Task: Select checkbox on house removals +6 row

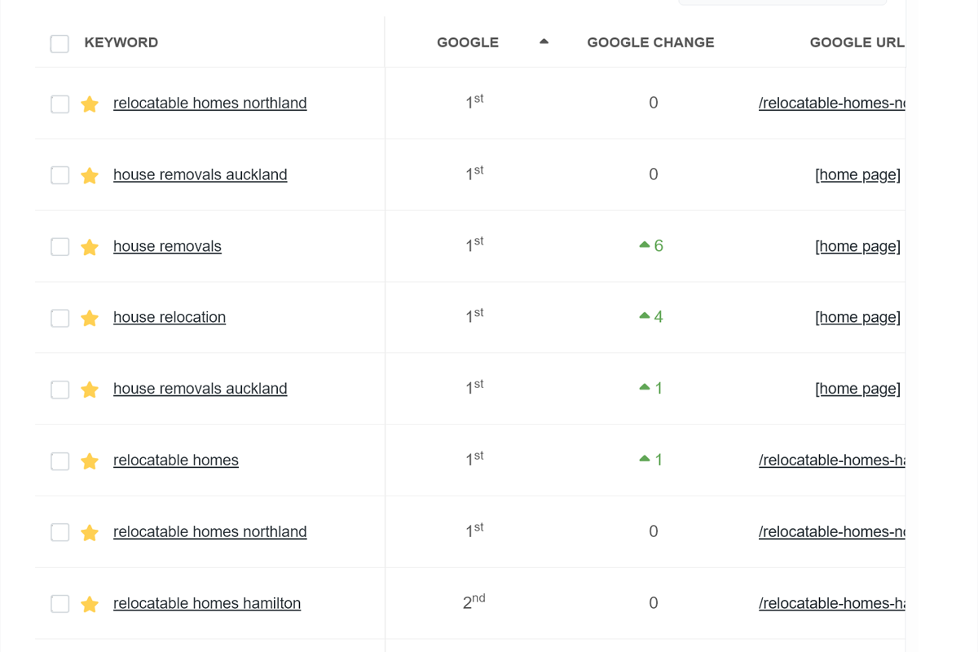Action: pos(59,247)
